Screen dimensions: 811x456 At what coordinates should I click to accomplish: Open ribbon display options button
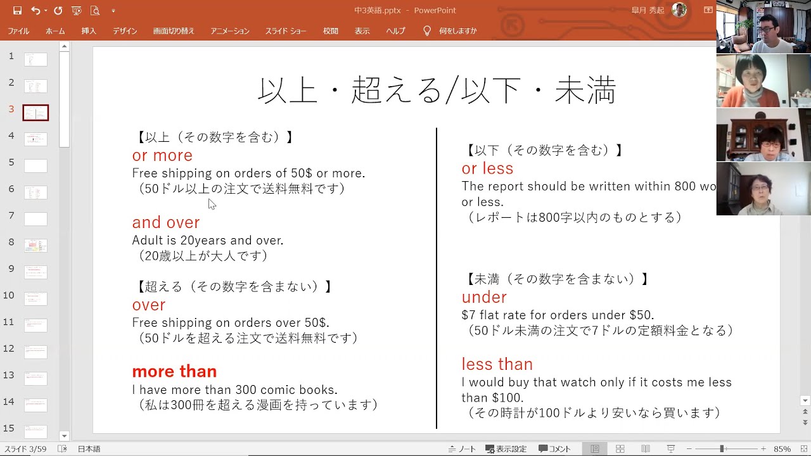point(708,10)
